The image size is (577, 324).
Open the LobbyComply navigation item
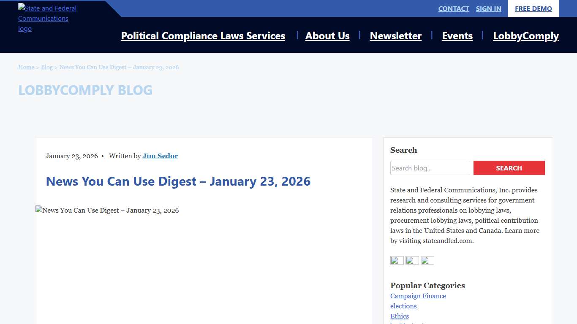(525, 36)
